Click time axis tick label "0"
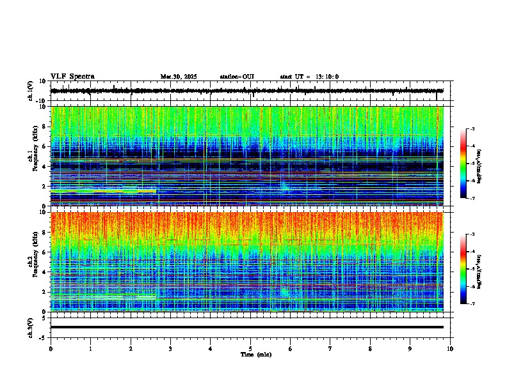 51,349
